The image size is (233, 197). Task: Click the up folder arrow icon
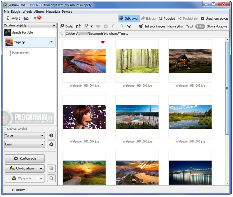point(61,33)
